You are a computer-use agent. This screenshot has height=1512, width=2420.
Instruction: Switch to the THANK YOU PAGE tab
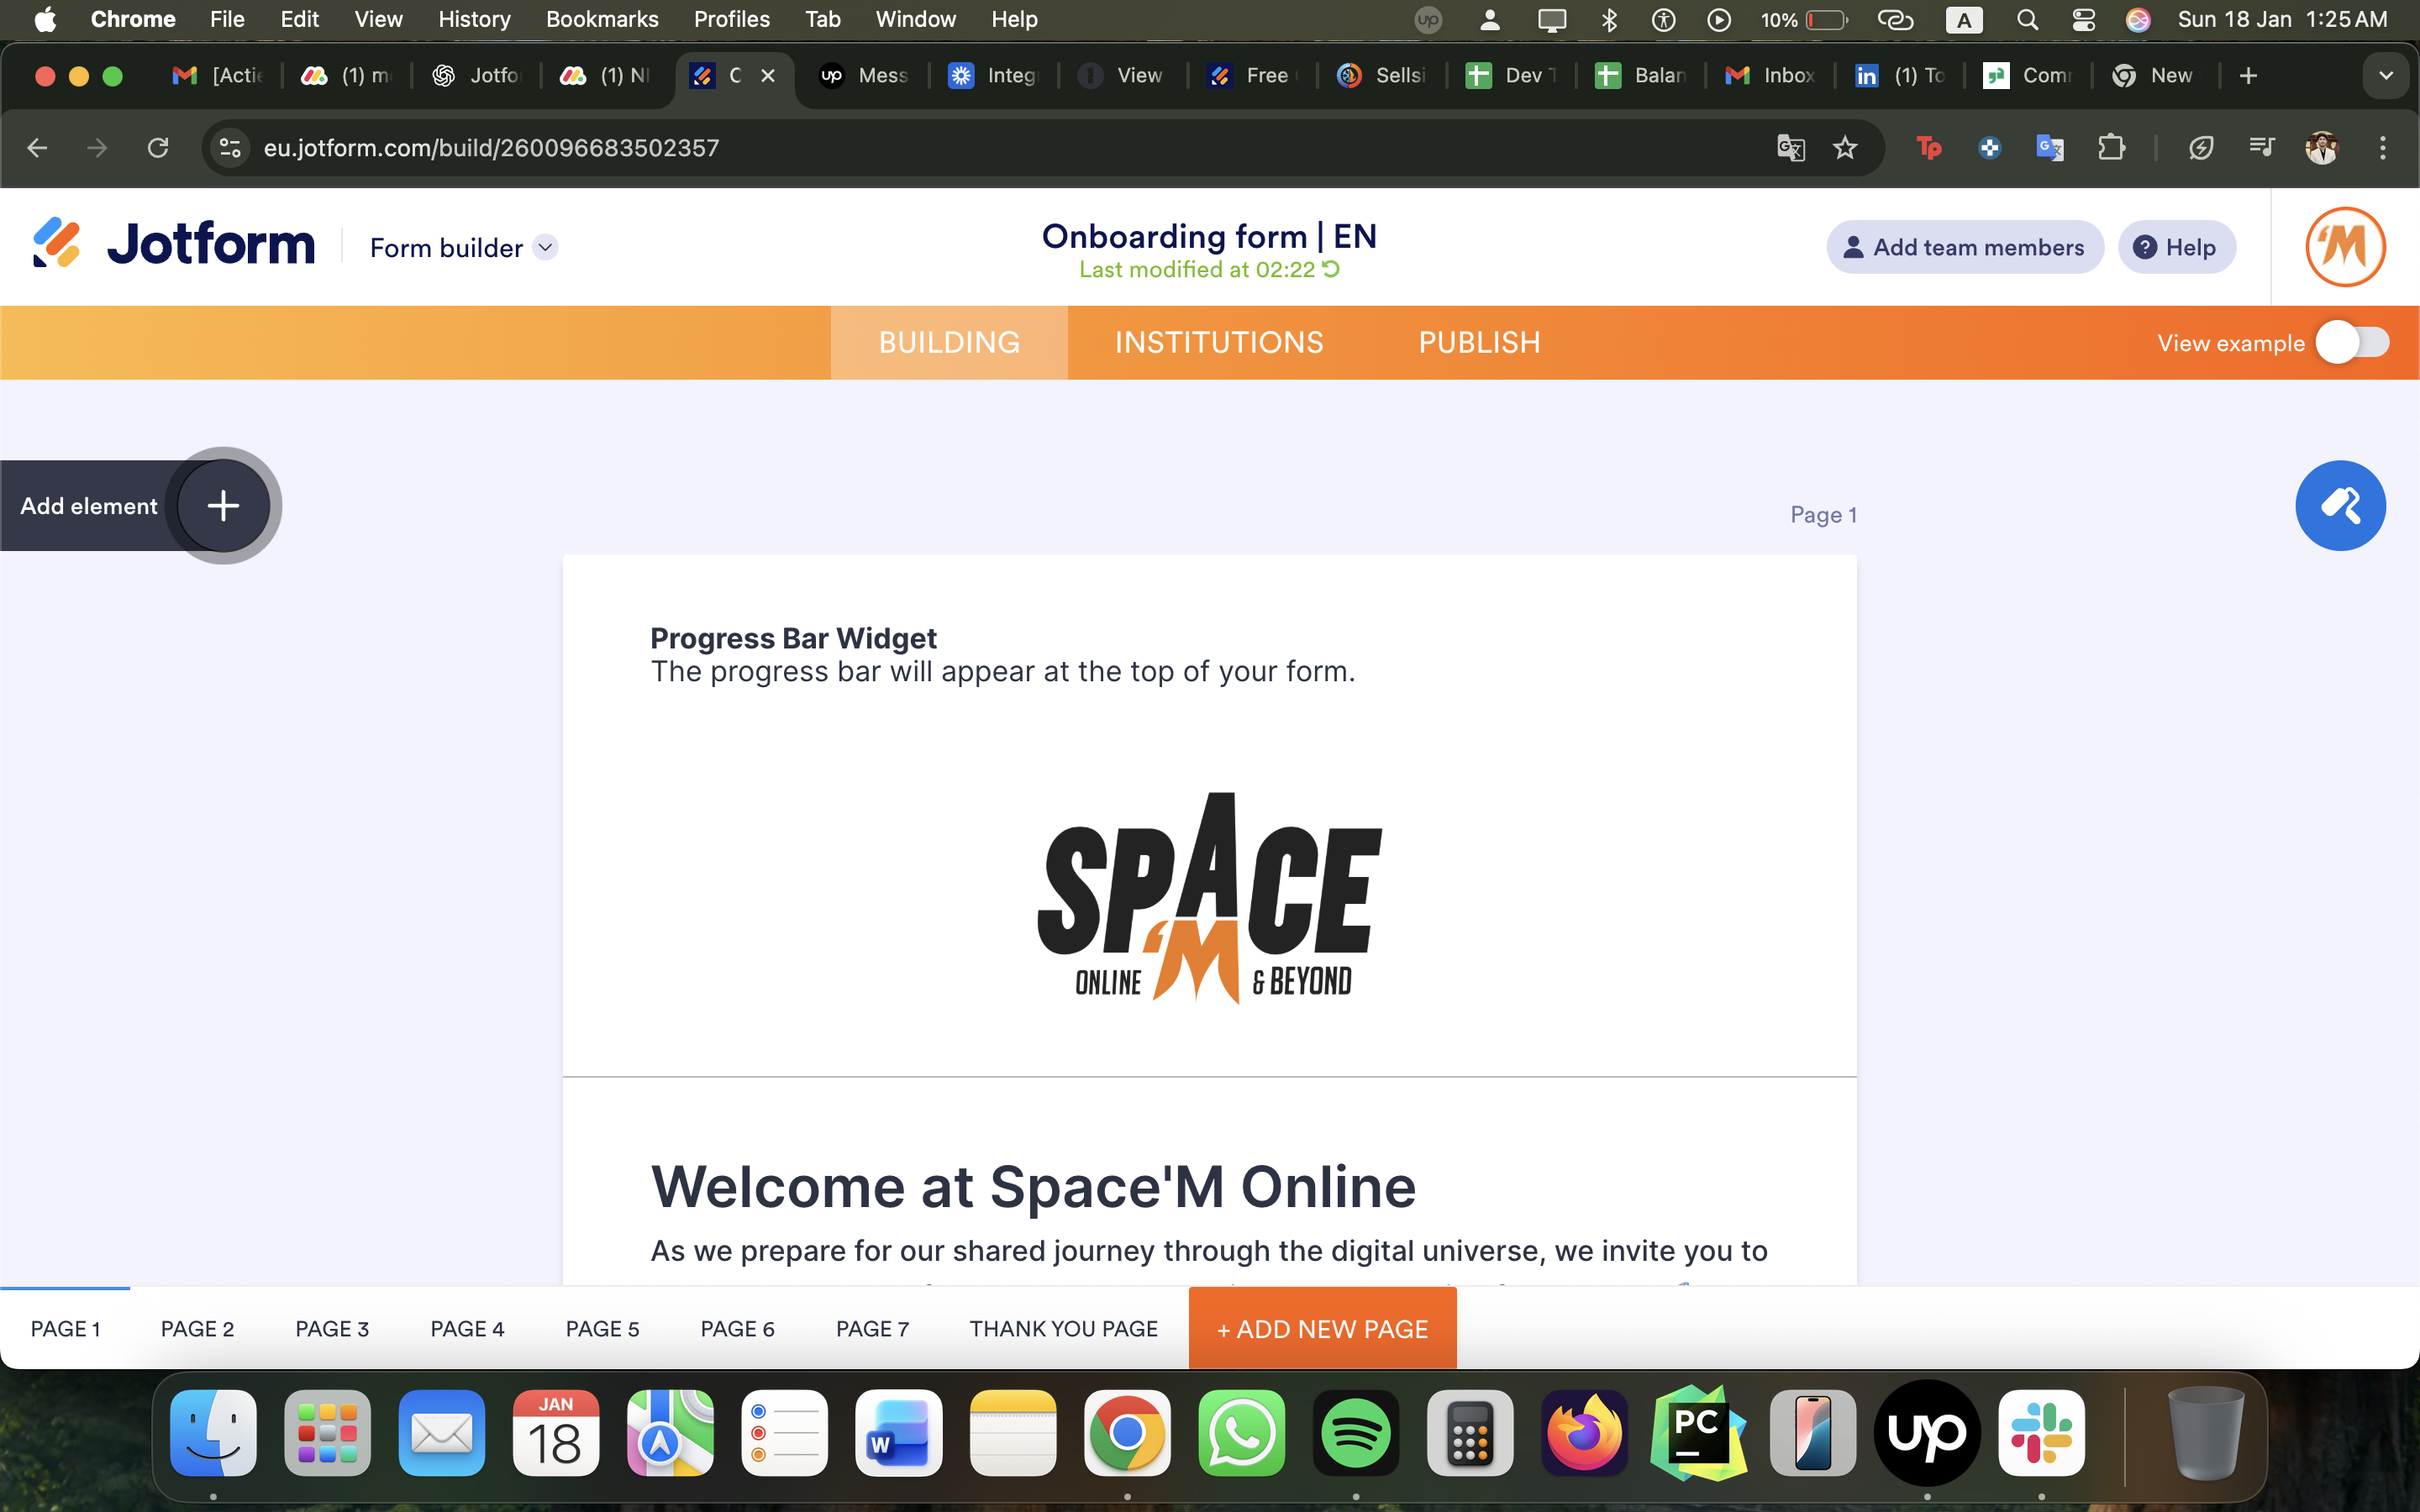tap(1063, 1328)
